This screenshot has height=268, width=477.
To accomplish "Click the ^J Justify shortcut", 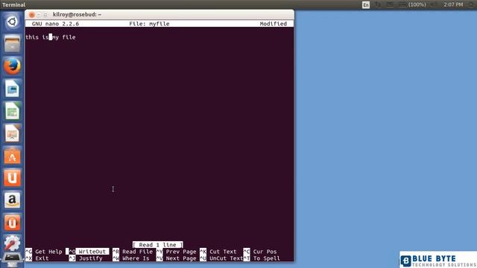I will (x=86, y=258).
